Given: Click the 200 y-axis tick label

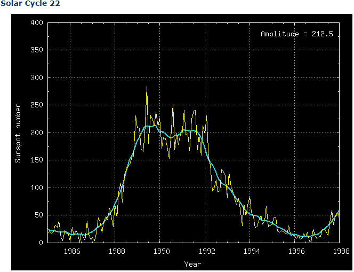Looking at the screenshot, I should (37, 133).
